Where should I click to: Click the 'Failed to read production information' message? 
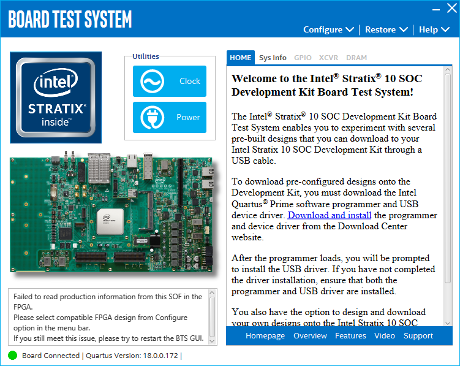coord(108,302)
